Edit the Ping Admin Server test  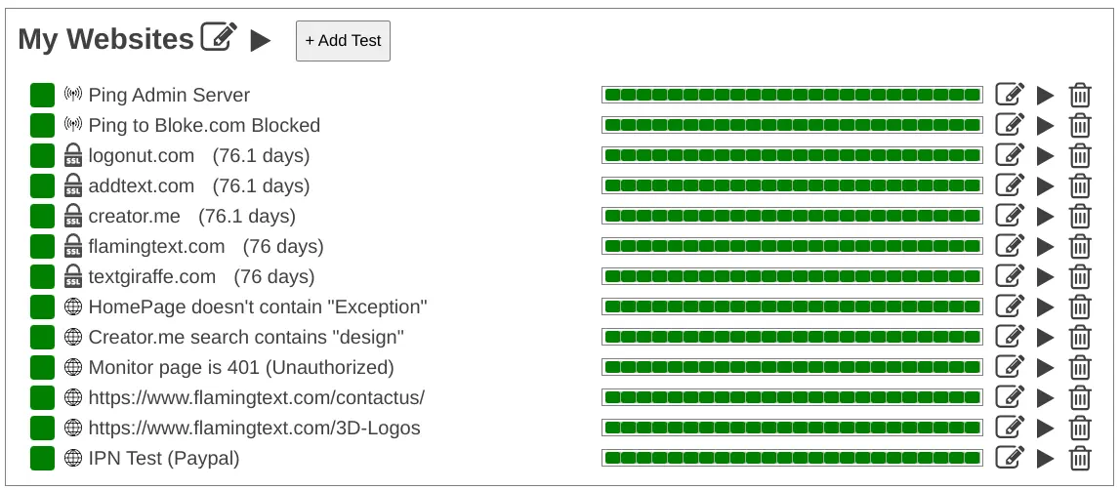1010,95
